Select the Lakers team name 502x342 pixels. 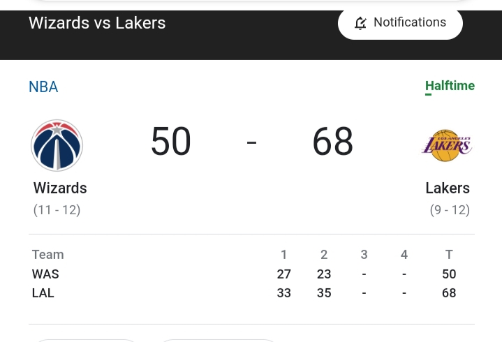[448, 188]
